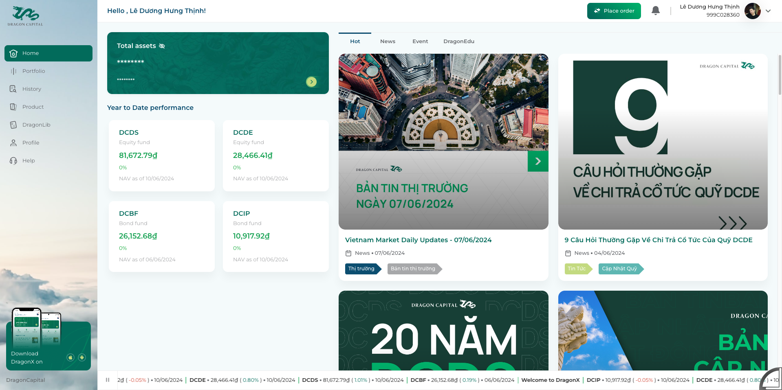The height and width of the screenshot is (390, 782).
Task: Open the Profile menu item
Action: click(x=48, y=143)
